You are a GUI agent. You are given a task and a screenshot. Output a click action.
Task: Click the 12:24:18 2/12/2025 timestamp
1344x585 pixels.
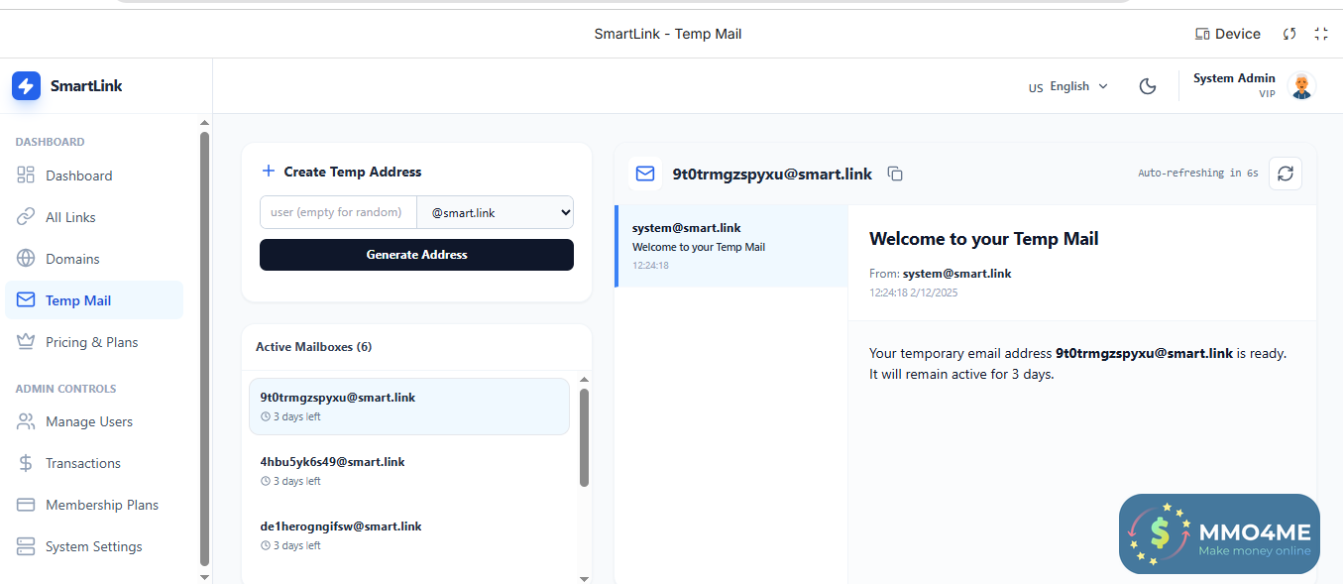[914, 292]
